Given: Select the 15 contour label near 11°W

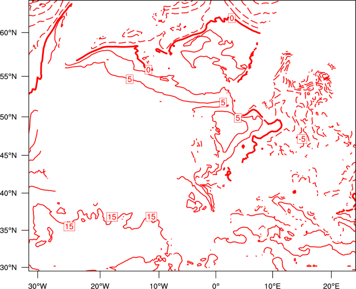Looking at the screenshot, I should click(x=151, y=217).
